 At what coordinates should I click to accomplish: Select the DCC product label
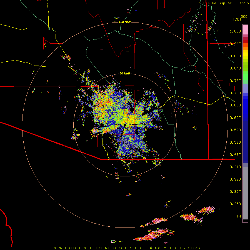(244, 17)
